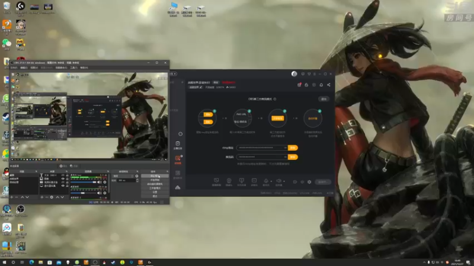
Task: Click first button in OBS controls panel
Action: click(155, 176)
